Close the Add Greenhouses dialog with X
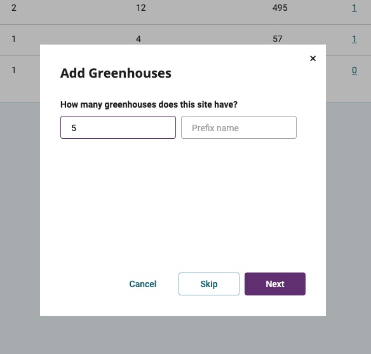 tap(313, 59)
